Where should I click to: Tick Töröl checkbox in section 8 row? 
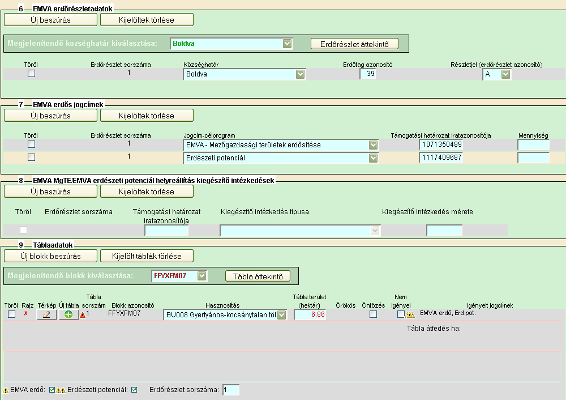[x=23, y=230]
